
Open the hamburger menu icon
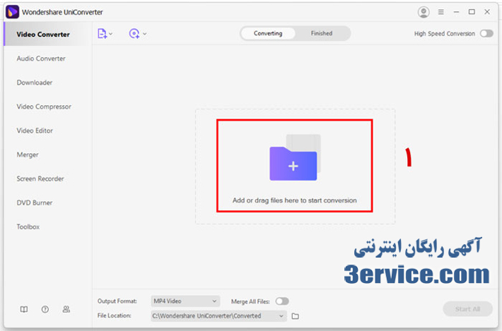441,12
